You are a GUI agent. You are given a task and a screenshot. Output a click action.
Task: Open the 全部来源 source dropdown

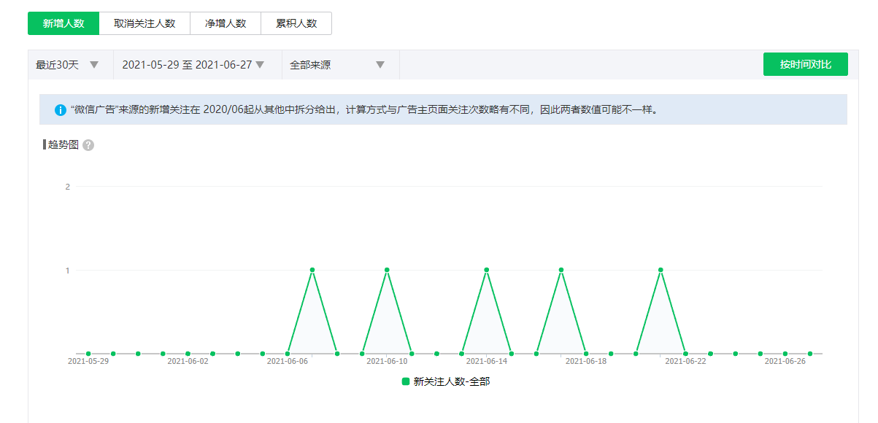(x=337, y=65)
